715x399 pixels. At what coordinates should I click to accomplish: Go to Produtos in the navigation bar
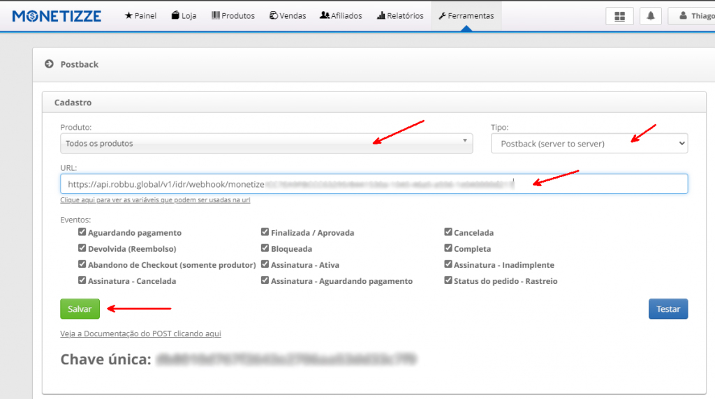click(x=233, y=16)
